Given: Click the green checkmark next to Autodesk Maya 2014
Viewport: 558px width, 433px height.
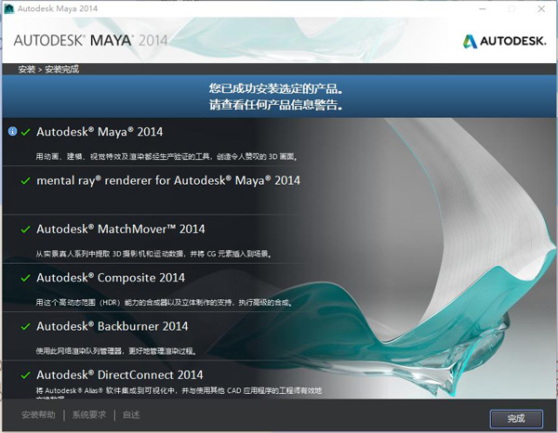Looking at the screenshot, I should (x=26, y=132).
